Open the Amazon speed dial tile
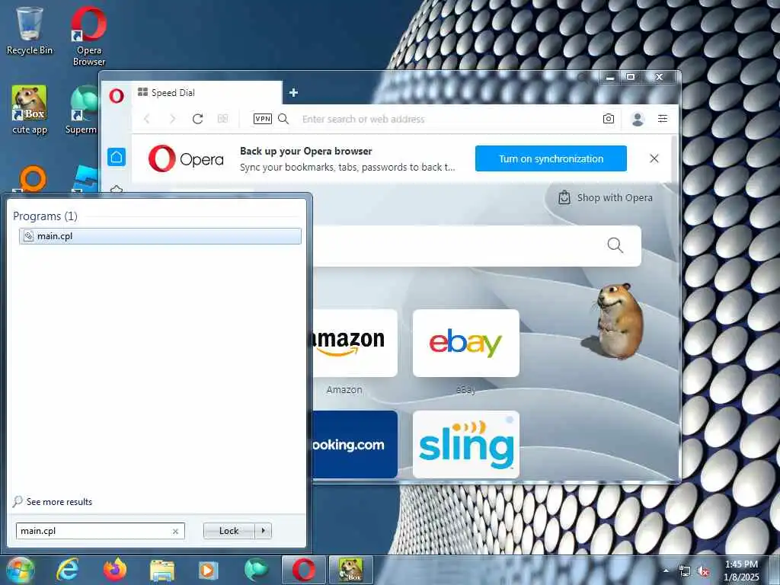 click(355, 344)
